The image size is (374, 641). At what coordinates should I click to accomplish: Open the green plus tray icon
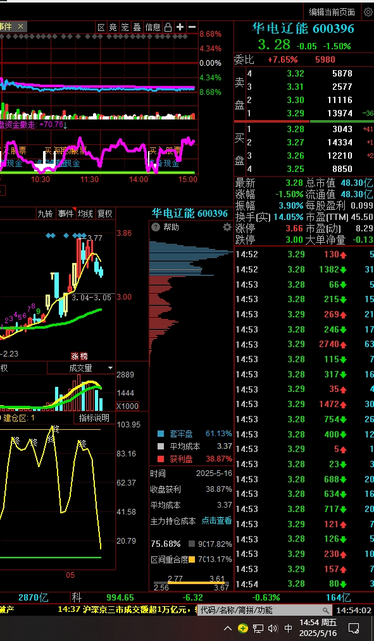(243, 628)
